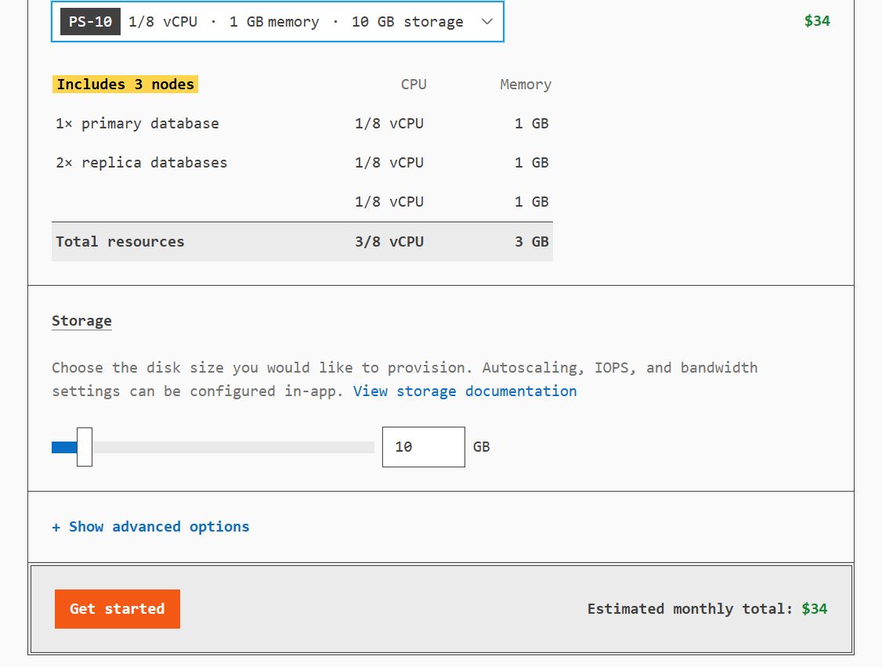This screenshot has width=882, height=667.
Task: Focus the storage size input showing 10
Action: [423, 447]
